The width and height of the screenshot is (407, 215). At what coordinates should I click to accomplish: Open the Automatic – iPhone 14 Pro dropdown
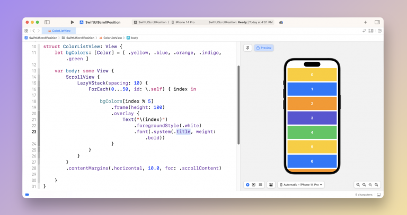[x=301, y=184]
